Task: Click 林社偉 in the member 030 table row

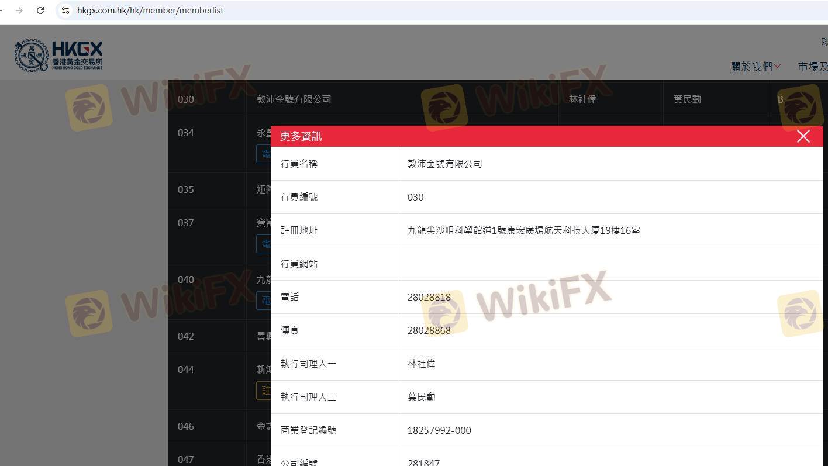Action: tap(582, 99)
